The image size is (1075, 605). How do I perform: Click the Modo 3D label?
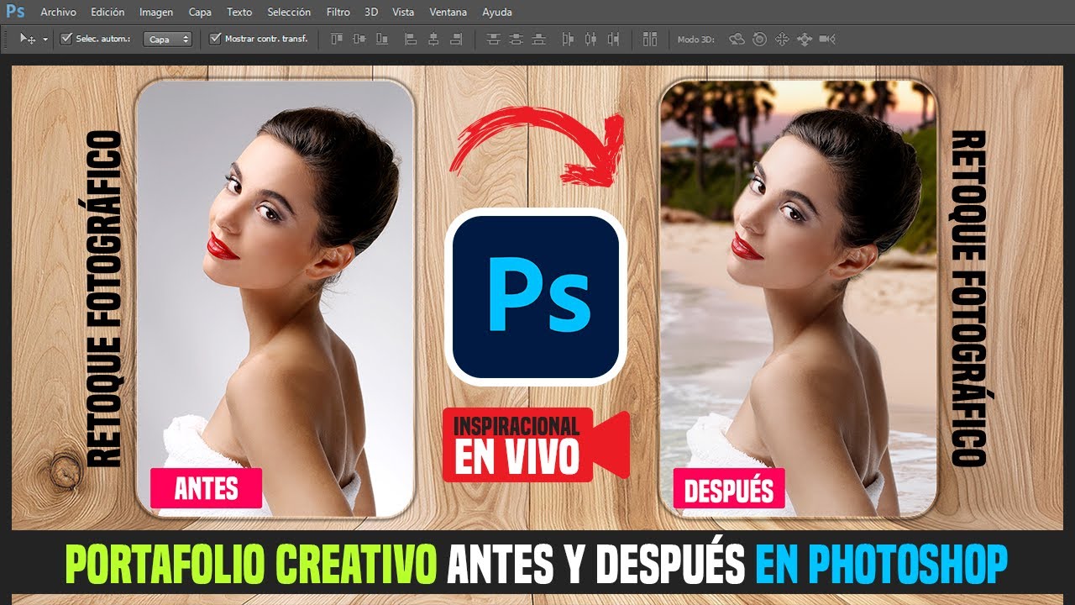point(695,39)
